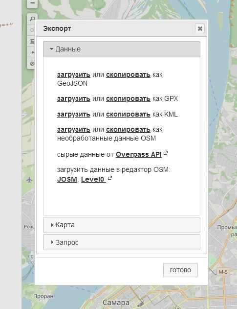Zoom out the map with minus button
The image size is (237, 309).
[x=32, y=3]
